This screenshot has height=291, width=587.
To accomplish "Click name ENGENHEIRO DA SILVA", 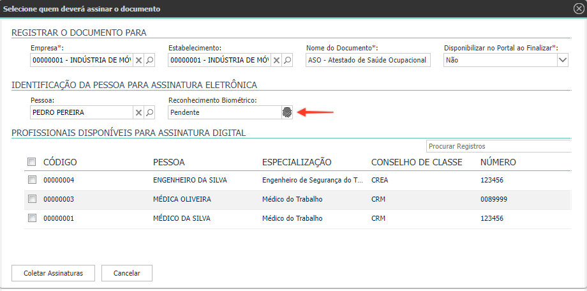I will point(190,180).
